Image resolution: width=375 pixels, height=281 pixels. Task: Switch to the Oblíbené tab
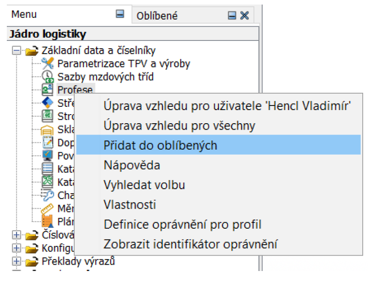coord(157,16)
